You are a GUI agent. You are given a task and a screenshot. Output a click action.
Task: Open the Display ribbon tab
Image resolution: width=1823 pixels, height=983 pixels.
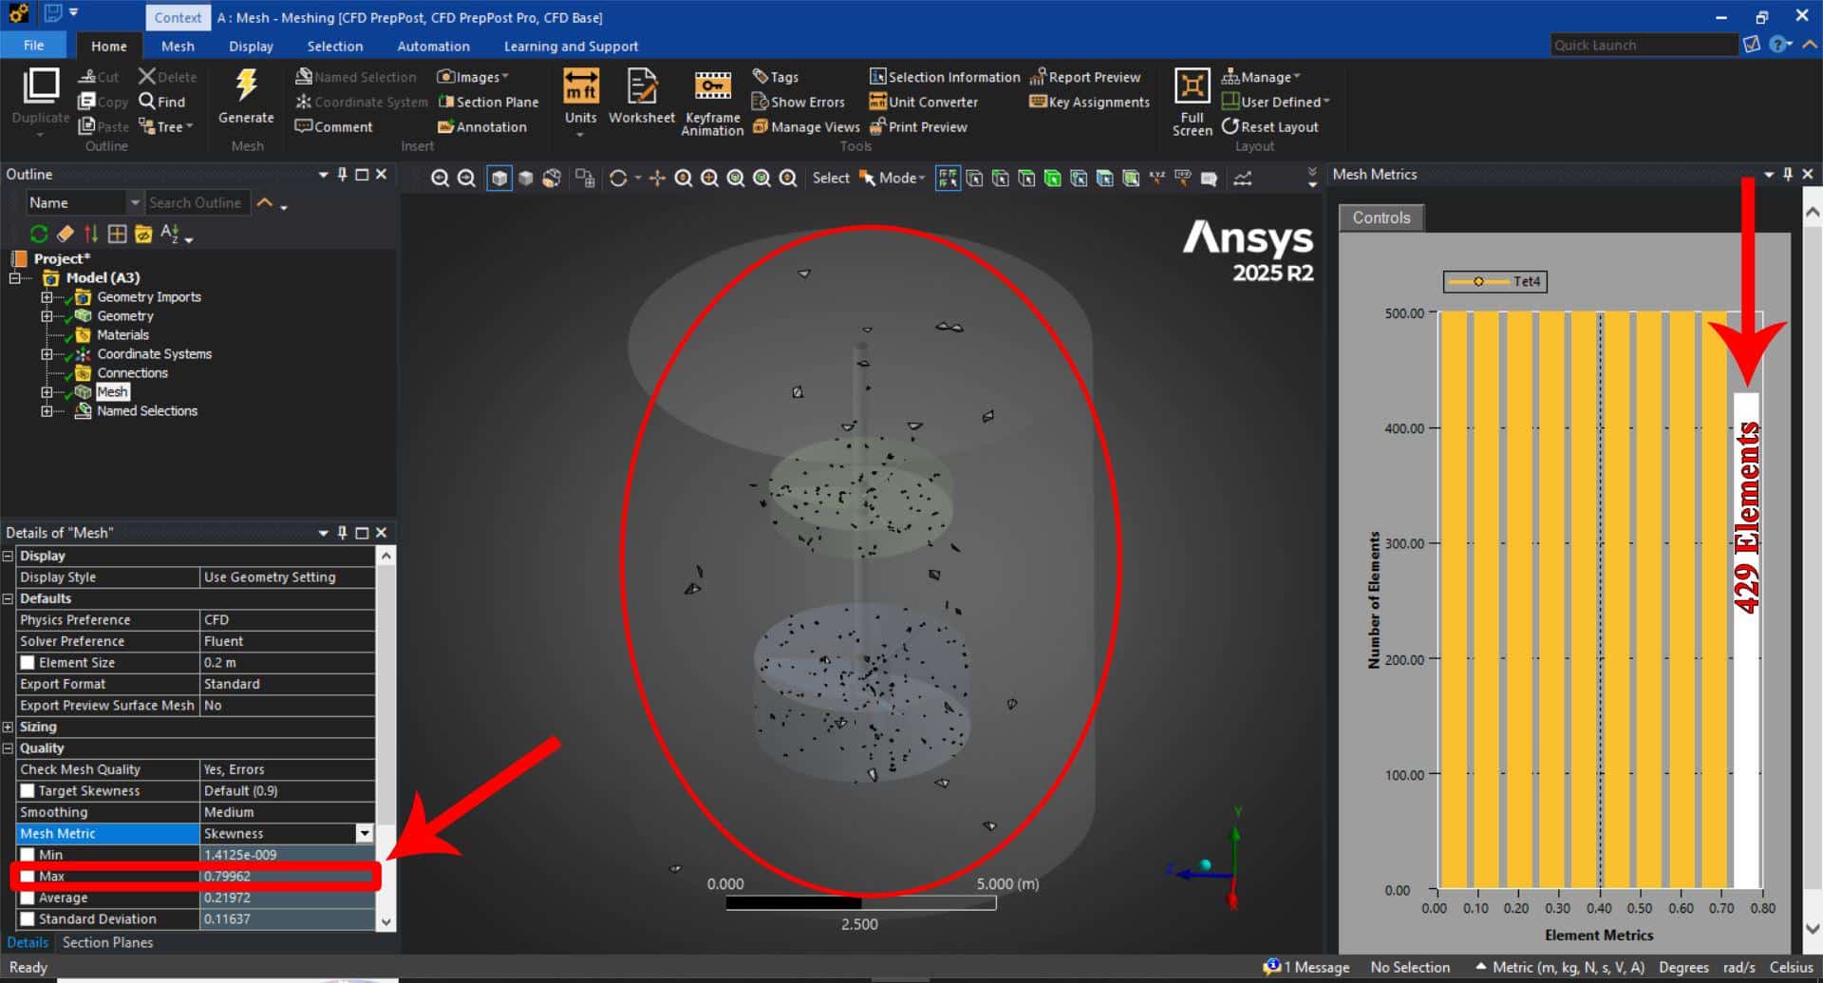[x=251, y=46]
